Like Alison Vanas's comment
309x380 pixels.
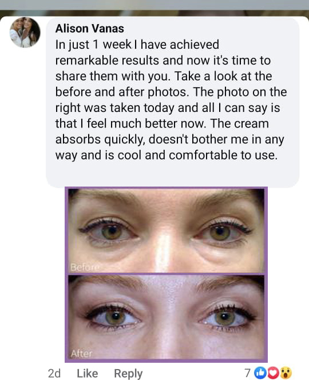pyautogui.click(x=87, y=374)
